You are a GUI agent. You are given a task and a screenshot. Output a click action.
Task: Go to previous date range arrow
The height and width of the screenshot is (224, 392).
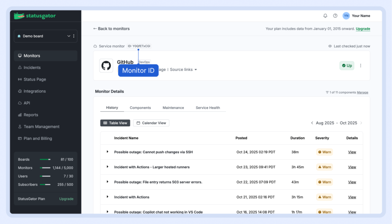click(312, 123)
